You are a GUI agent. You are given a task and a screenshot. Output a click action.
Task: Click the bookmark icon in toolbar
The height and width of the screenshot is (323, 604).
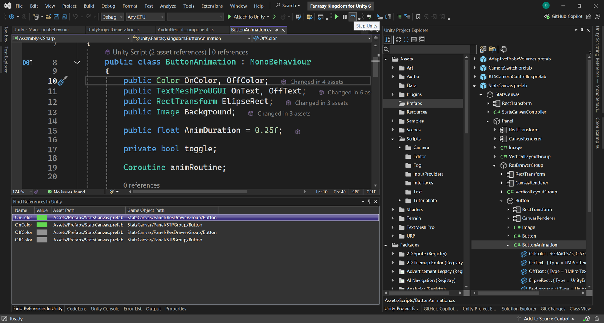click(x=418, y=17)
